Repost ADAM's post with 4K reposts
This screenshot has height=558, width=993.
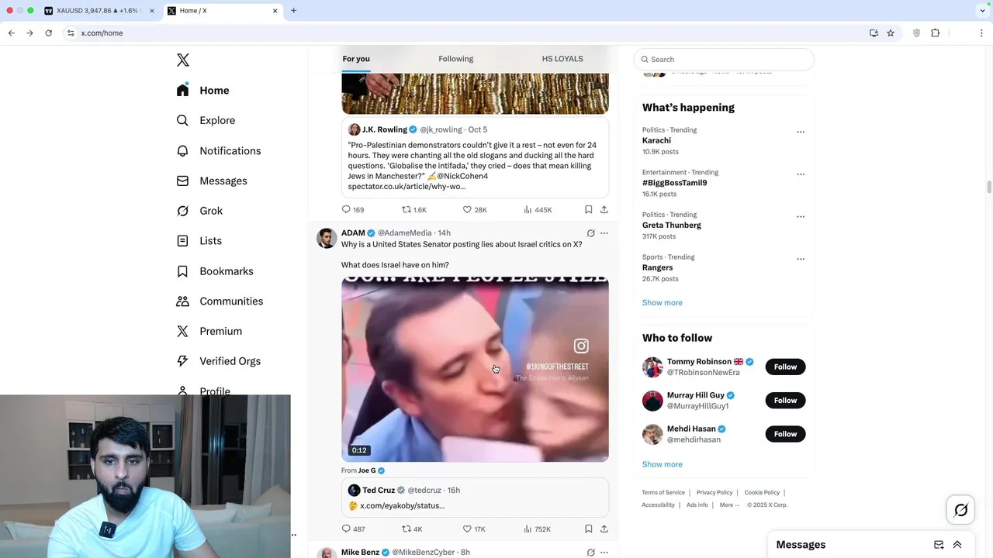(412, 529)
